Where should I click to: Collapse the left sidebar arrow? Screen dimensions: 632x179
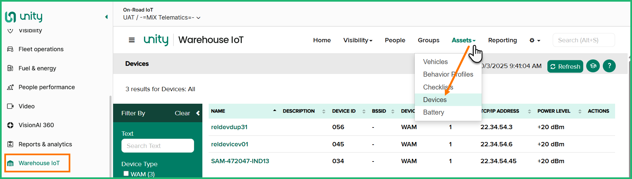point(106,17)
